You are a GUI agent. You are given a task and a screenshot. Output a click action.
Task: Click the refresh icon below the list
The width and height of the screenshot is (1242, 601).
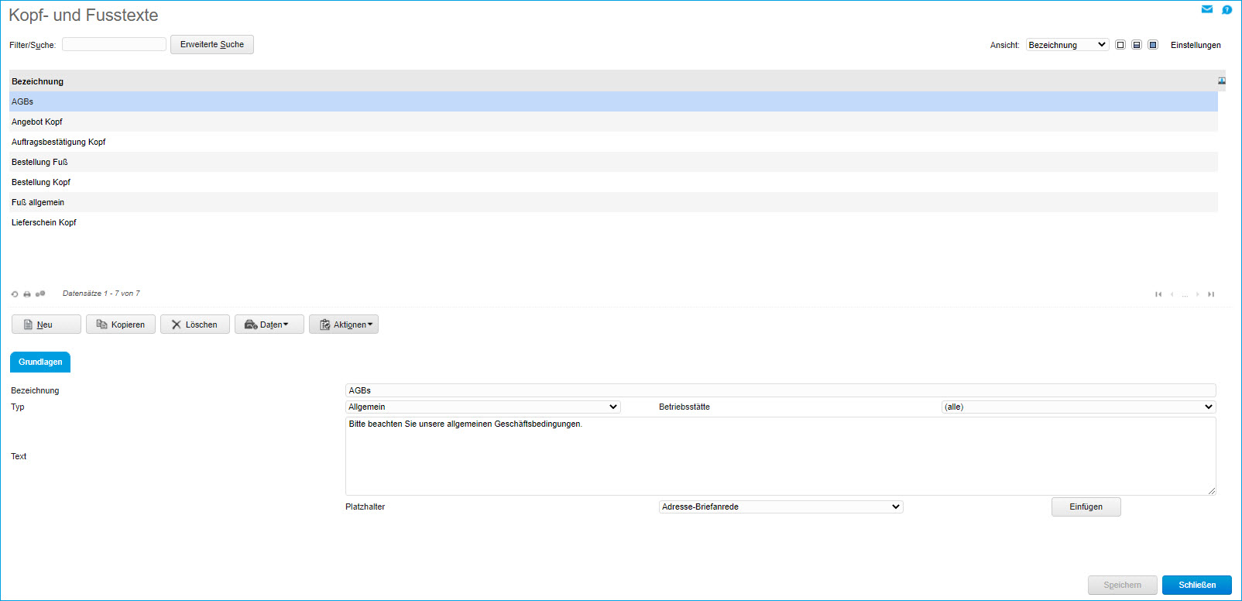(15, 294)
